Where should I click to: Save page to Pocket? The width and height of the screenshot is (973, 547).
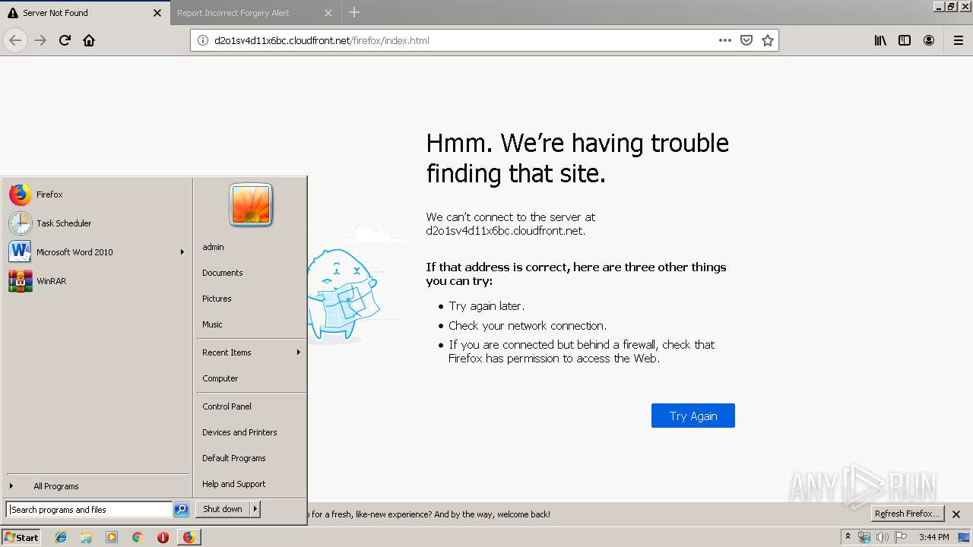click(746, 40)
